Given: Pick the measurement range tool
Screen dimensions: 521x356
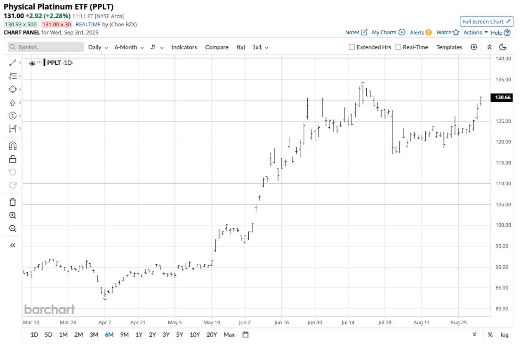Looking at the screenshot, I should (x=12, y=129).
